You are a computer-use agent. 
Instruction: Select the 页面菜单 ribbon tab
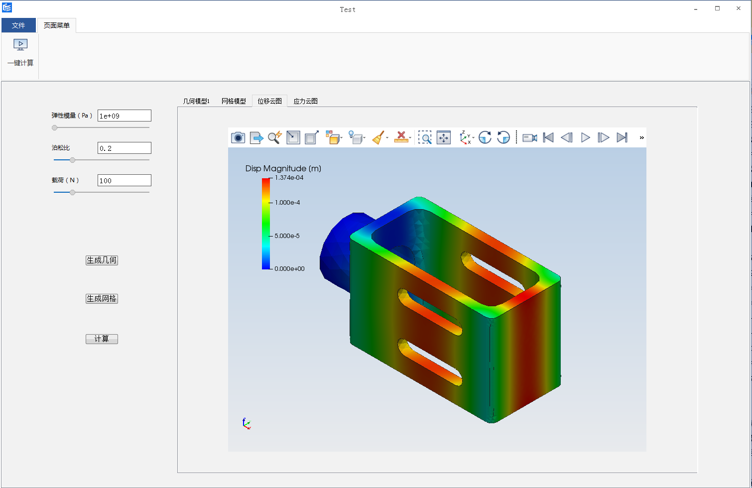coord(57,25)
